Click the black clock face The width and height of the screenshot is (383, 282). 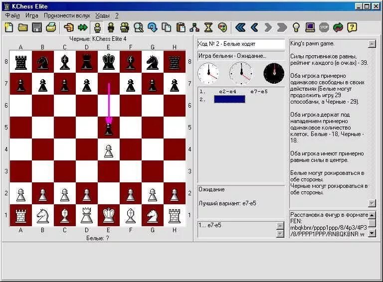[x=274, y=73]
